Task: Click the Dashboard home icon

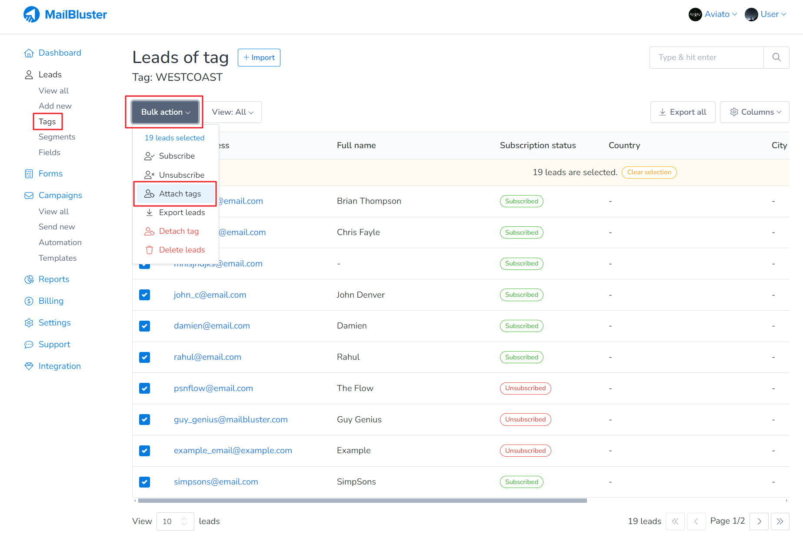Action: (x=29, y=53)
